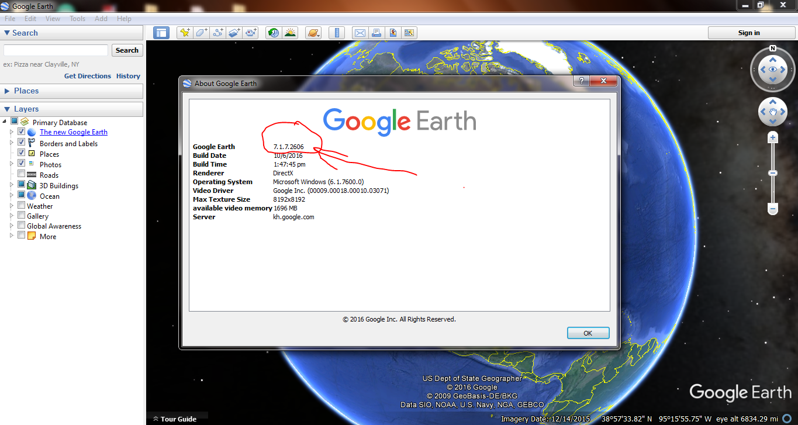Open the Add Path tool
This screenshot has height=425, width=798.
click(217, 33)
